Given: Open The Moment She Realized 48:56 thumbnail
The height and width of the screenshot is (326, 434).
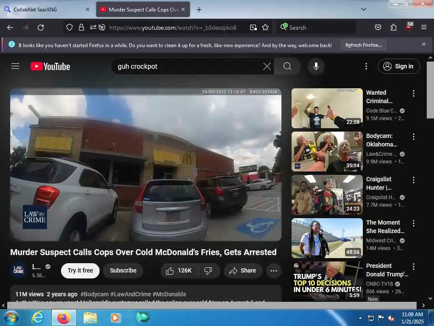Looking at the screenshot, I should [x=327, y=238].
